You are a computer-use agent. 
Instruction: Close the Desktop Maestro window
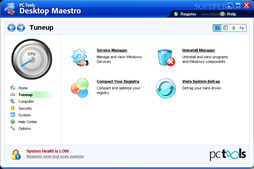(x=247, y=5)
